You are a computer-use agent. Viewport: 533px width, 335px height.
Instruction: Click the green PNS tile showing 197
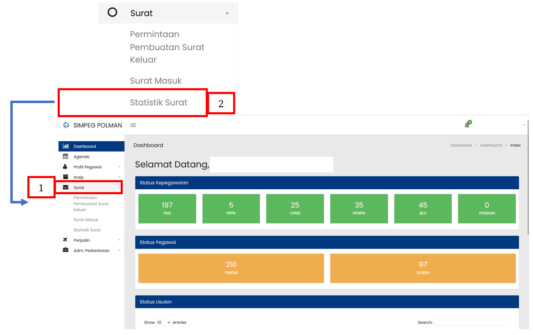[x=167, y=209]
